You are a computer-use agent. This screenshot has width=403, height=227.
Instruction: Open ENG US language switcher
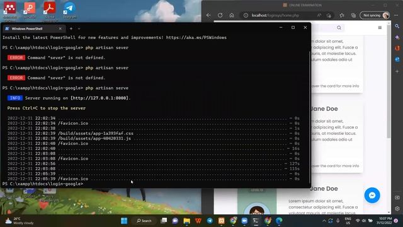tap(348, 221)
